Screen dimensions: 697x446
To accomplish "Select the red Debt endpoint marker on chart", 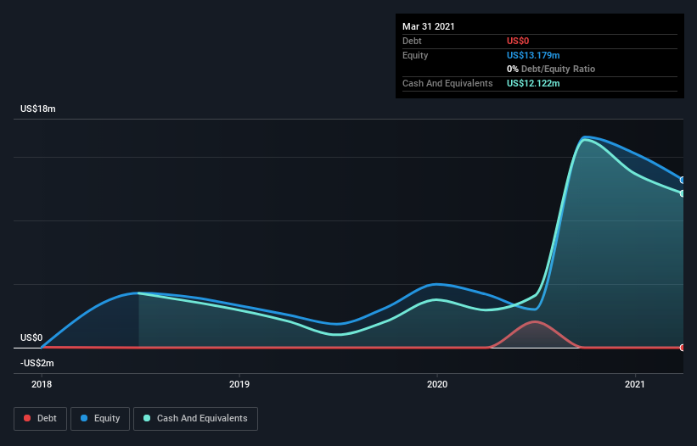I will (x=683, y=348).
